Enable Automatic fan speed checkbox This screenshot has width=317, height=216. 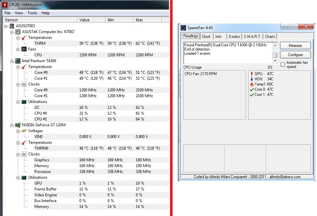pyautogui.click(x=283, y=64)
